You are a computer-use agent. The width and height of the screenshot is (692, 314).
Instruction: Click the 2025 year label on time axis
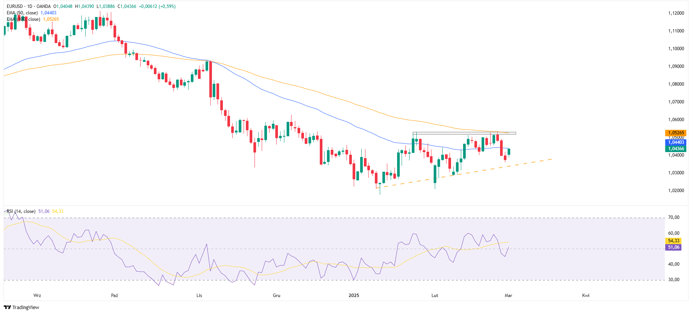pyautogui.click(x=354, y=296)
